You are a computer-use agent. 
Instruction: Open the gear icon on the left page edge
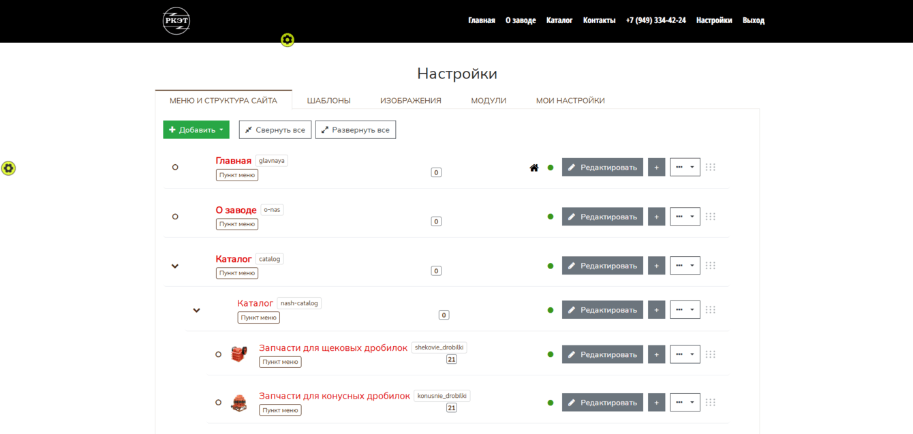(x=8, y=168)
